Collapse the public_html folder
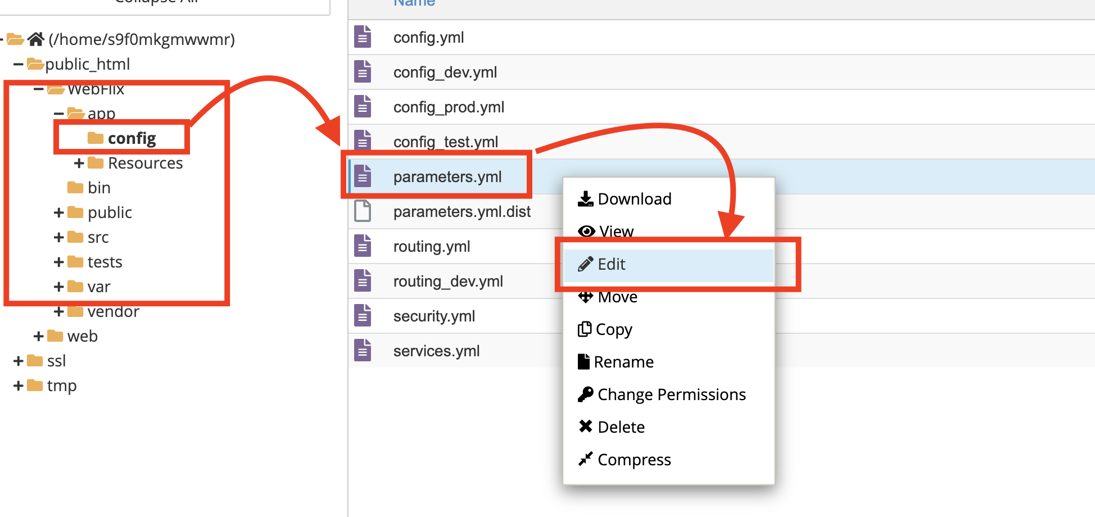This screenshot has height=517, width=1095. 18,65
